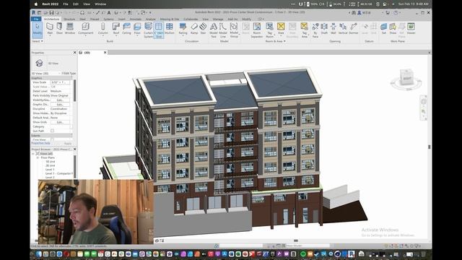The image size is (462, 260).
Task: Open the View Scale dropdown field
Action: click(x=60, y=82)
